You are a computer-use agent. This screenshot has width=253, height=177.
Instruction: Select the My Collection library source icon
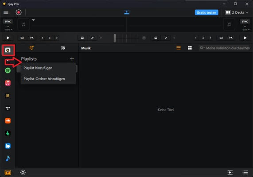pyautogui.click(x=8, y=50)
